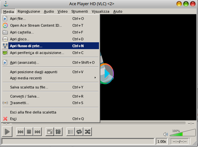The height and width of the screenshot is (147, 198).
Task: Expand Apri media recenti submenu
Action: coord(50,78)
